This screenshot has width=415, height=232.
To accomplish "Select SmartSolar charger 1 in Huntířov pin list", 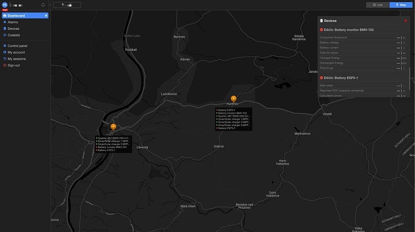I will [233, 119].
